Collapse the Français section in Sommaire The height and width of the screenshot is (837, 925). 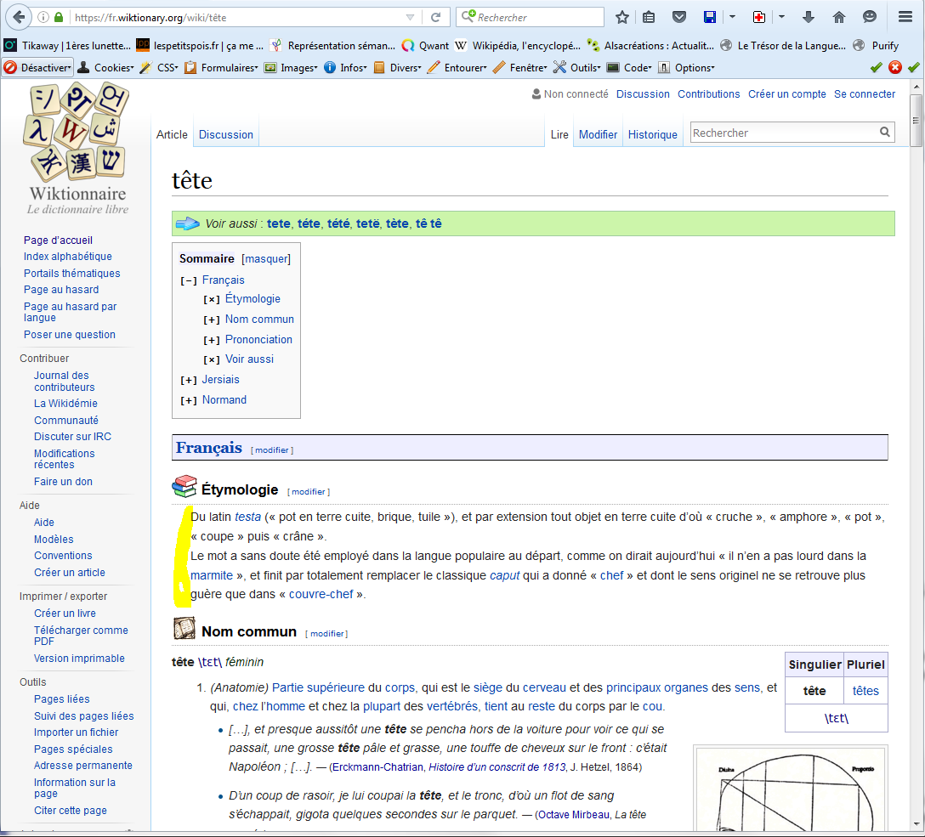(189, 280)
